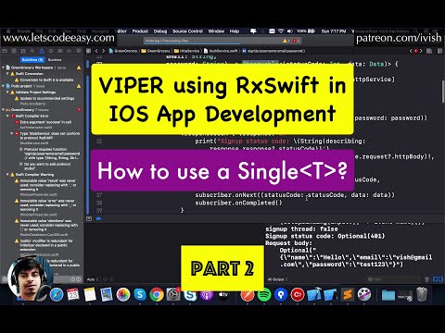This screenshot has width=445, height=333.
Task: Collapse the GreenGrocery 7 issues group
Action: (4, 110)
